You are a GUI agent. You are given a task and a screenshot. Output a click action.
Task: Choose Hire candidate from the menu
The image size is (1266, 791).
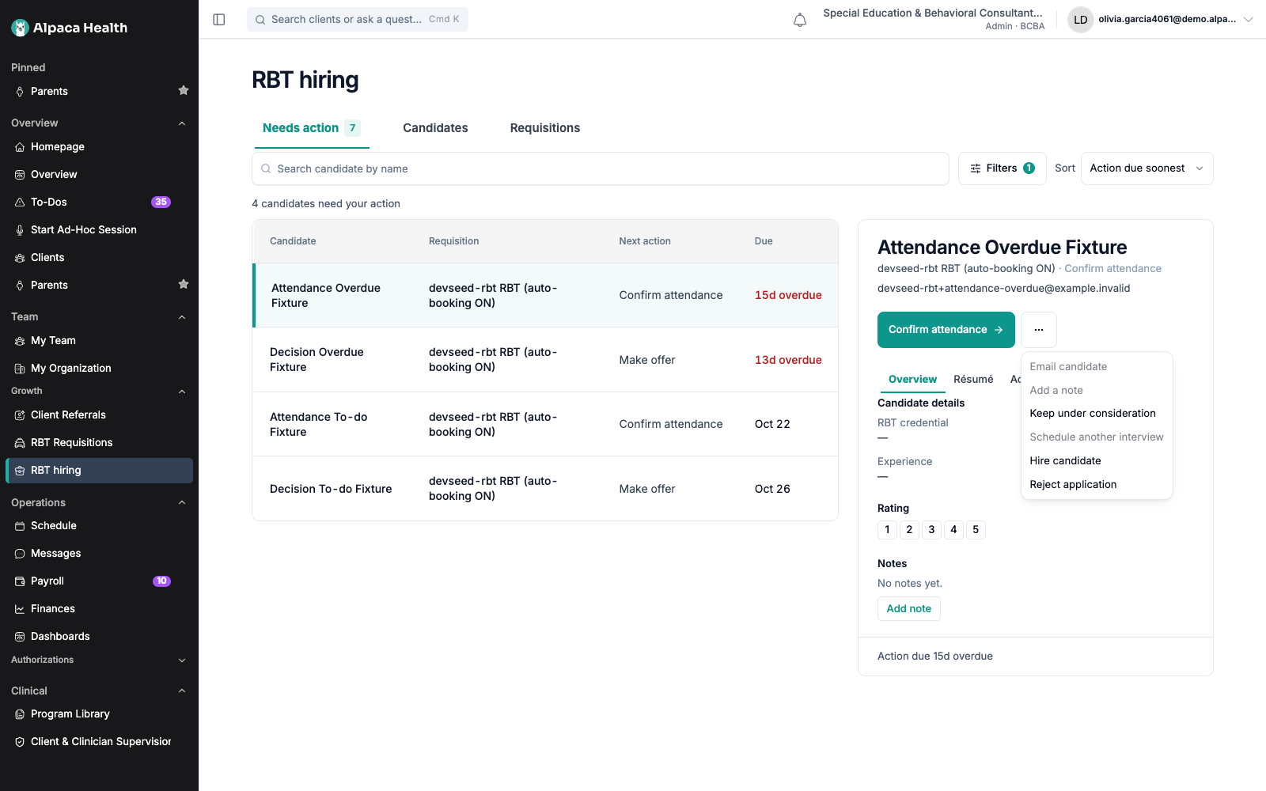[x=1065, y=461]
